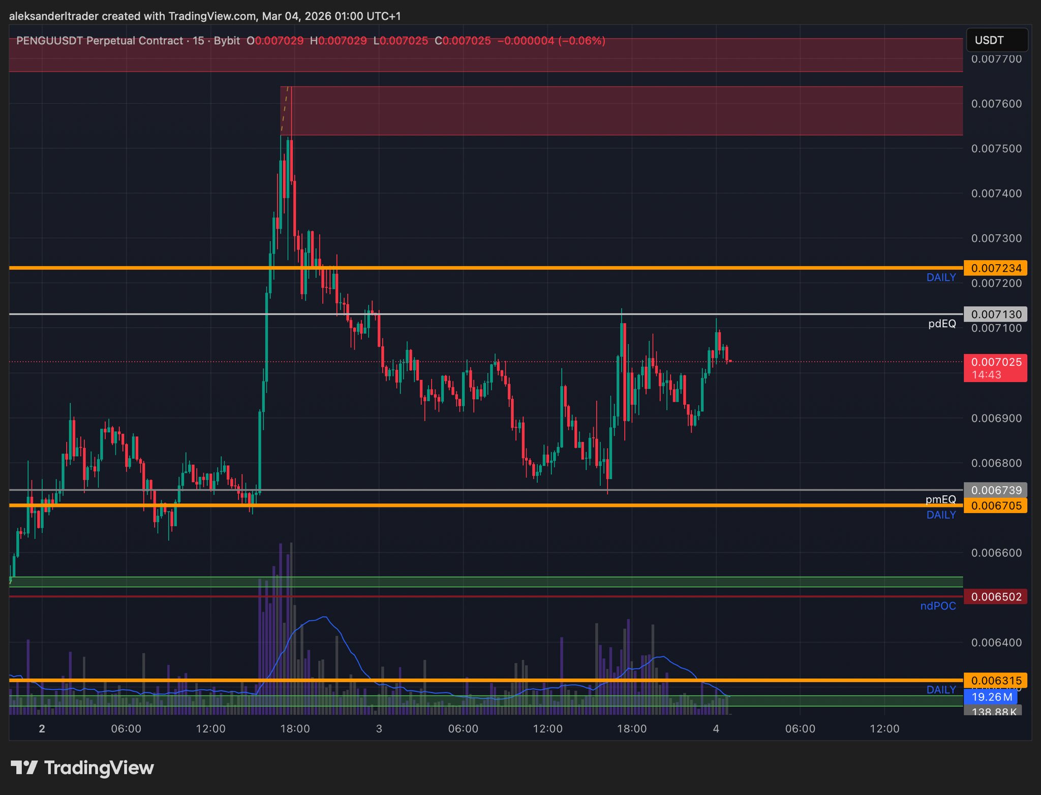Click the pmEQ text label
This screenshot has width=1041, height=795.
[940, 499]
